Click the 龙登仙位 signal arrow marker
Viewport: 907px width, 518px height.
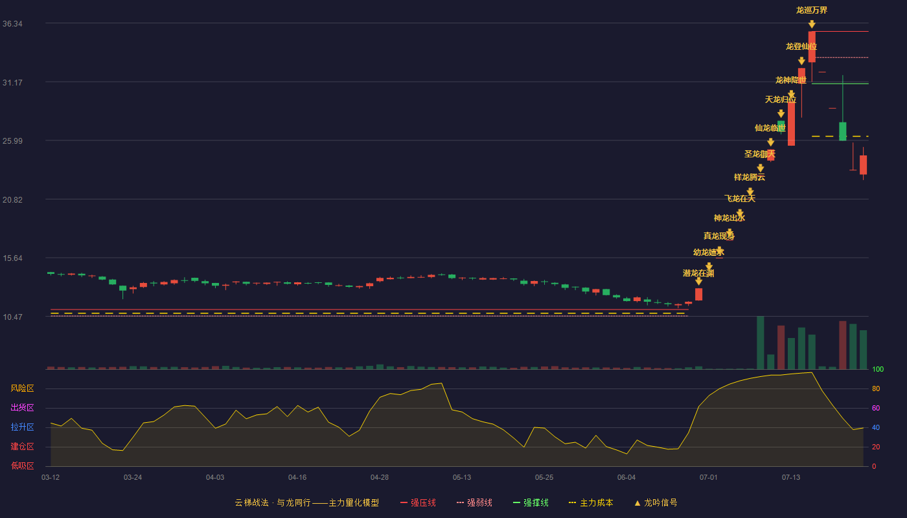pos(801,61)
